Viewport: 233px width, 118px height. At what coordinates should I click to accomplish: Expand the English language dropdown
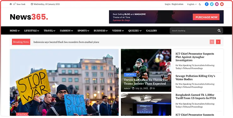[192, 4]
